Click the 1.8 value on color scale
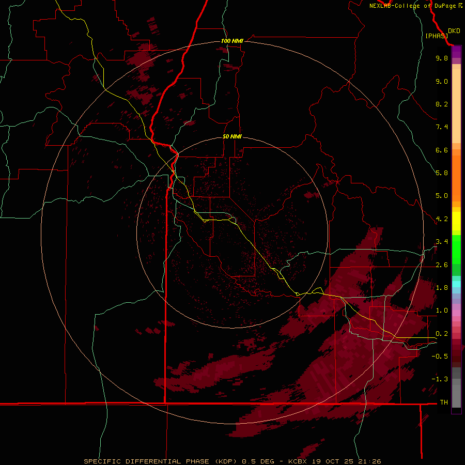The height and width of the screenshot is (465, 465). 442,288
